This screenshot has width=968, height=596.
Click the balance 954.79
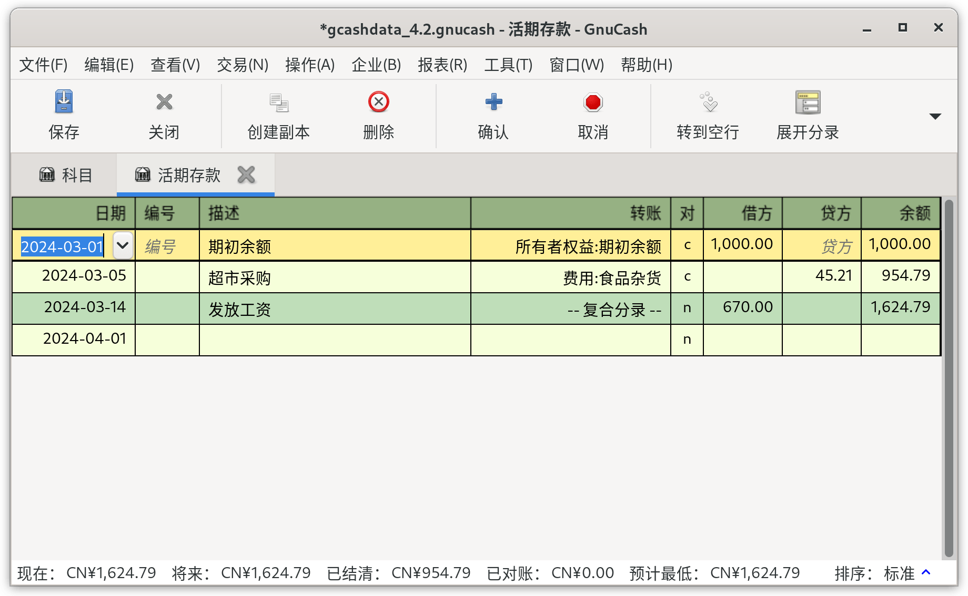pos(901,277)
